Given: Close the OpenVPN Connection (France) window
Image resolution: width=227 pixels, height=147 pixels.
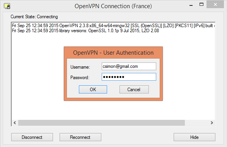Looking at the screenshot, I should 215,5.
